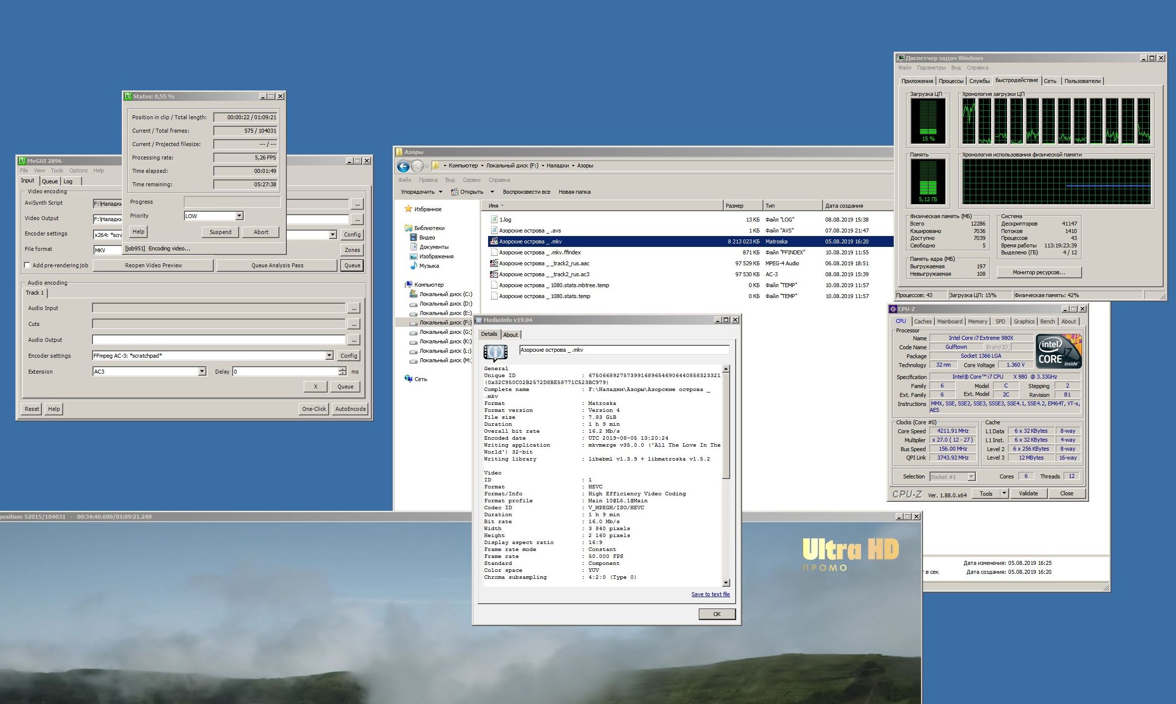Expand the FFmpeg AC-3 encoder settings dropdown

coord(329,355)
